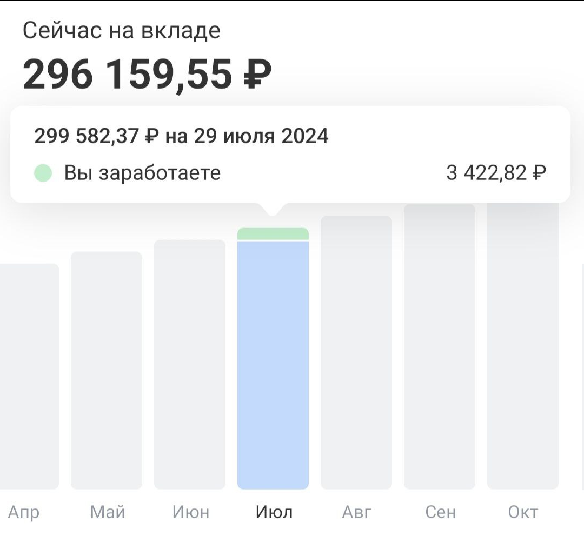Click the 'Сейчас на вкладе' heading
The image size is (584, 549).
(x=122, y=31)
